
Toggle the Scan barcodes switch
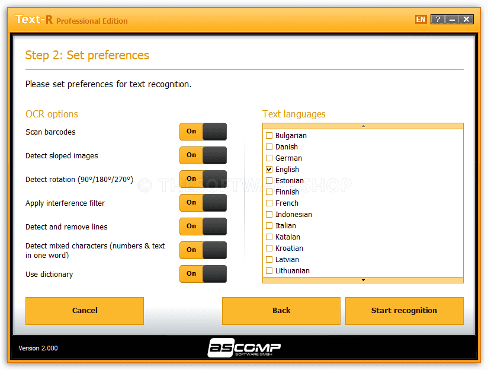[x=203, y=132]
